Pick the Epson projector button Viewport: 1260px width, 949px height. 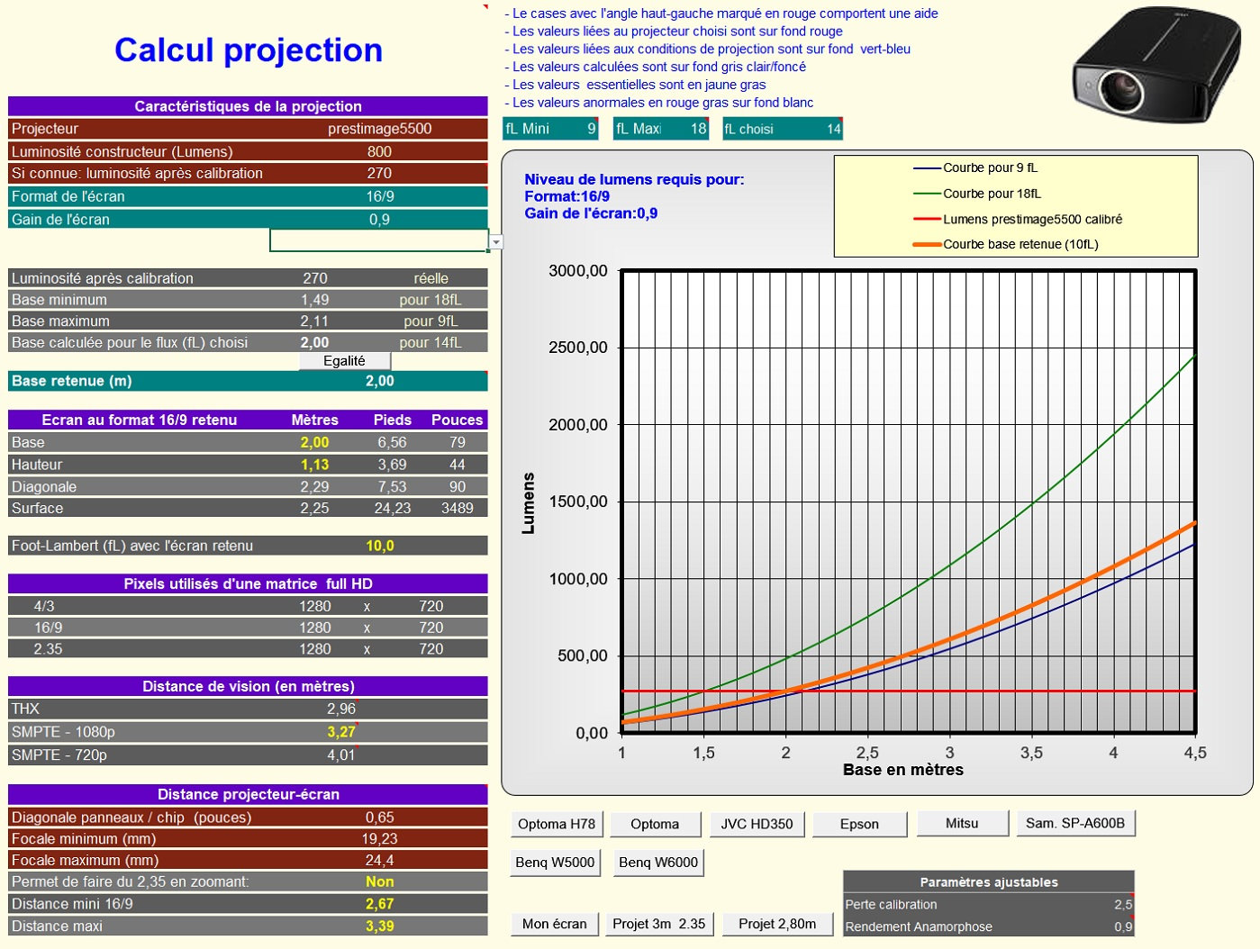(859, 824)
